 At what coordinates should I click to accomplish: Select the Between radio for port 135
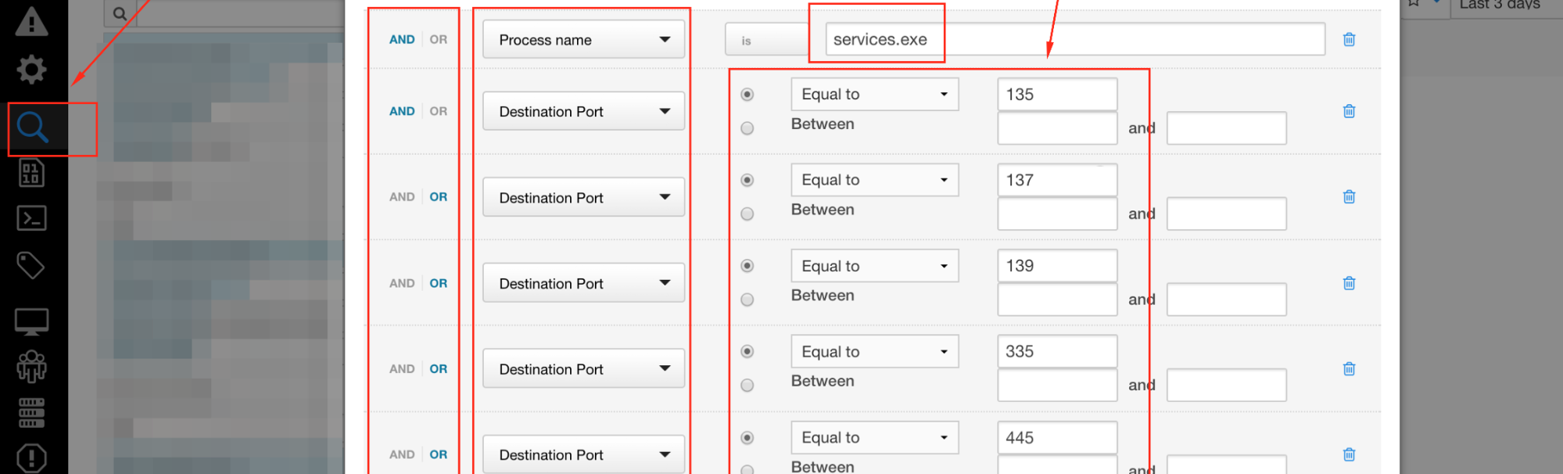tap(747, 128)
